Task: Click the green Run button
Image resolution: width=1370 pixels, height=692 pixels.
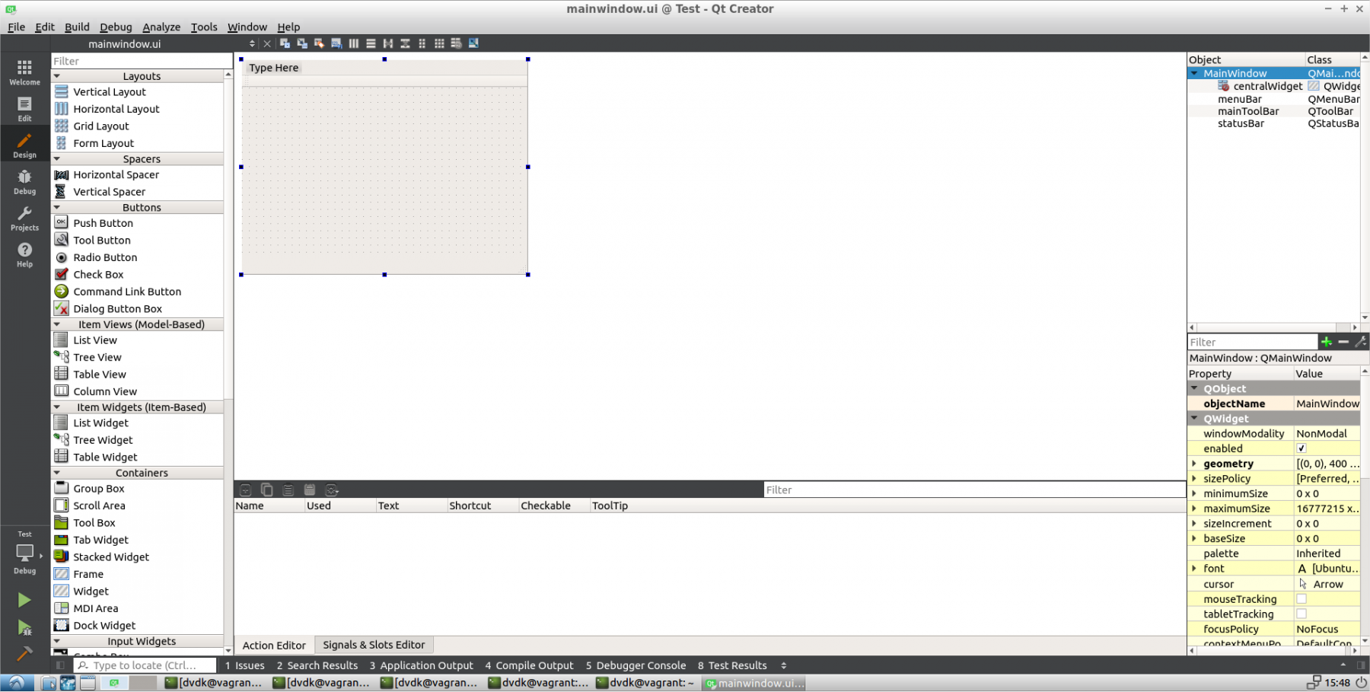Action: [24, 600]
